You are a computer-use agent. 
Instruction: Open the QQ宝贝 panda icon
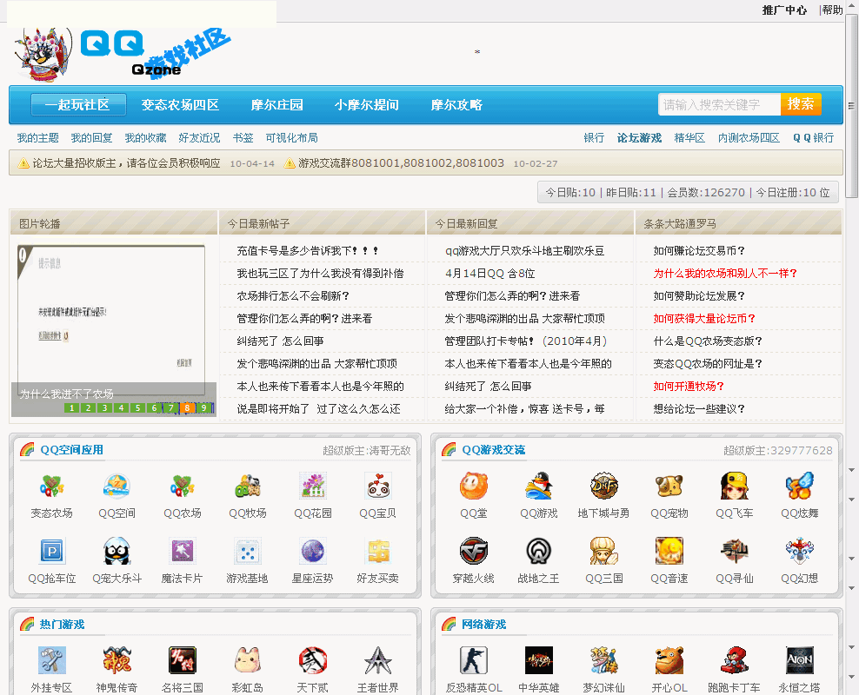pyautogui.click(x=378, y=486)
